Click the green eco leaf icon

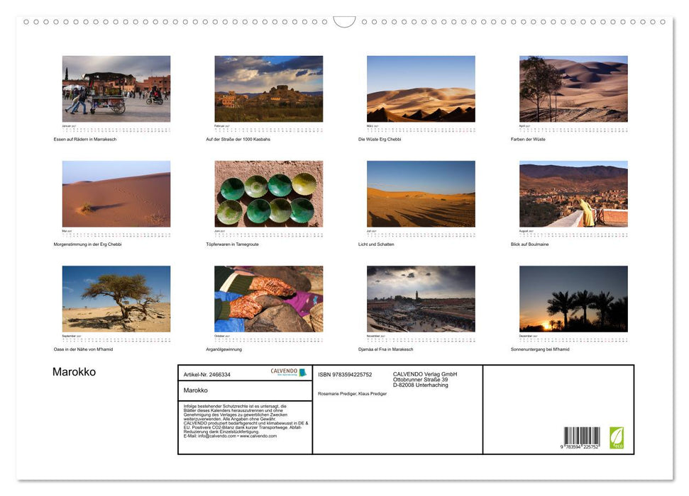point(616,438)
